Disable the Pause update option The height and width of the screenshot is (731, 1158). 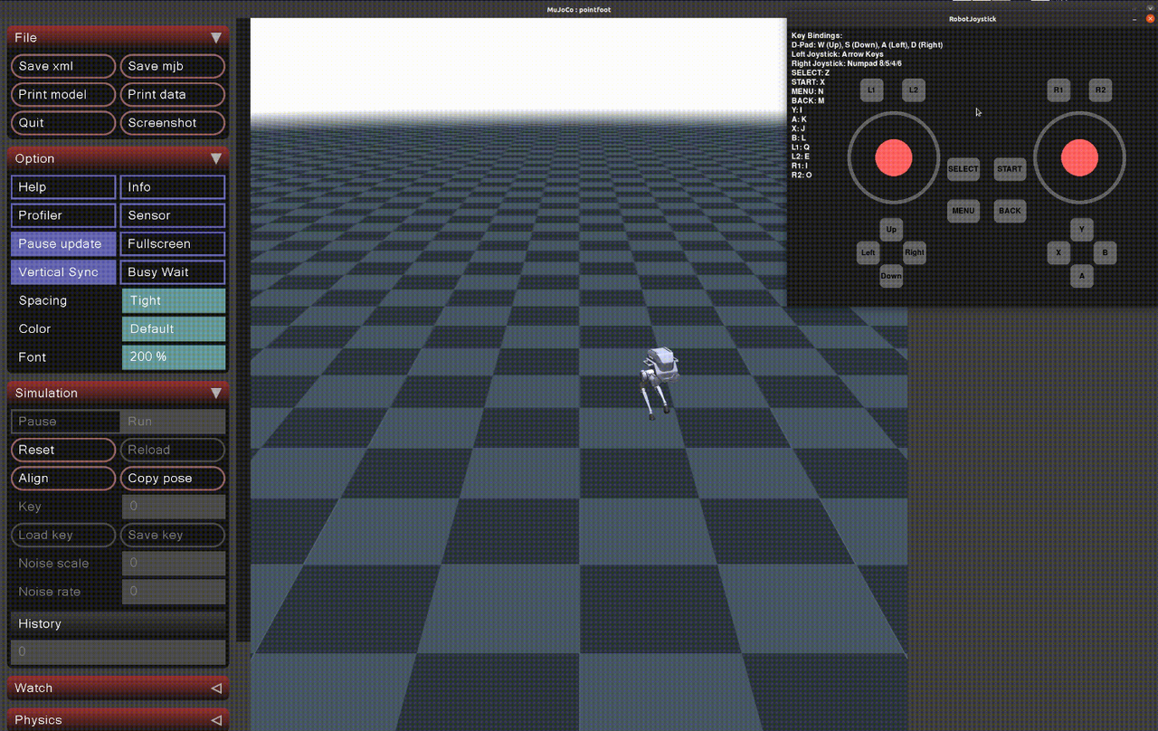63,243
